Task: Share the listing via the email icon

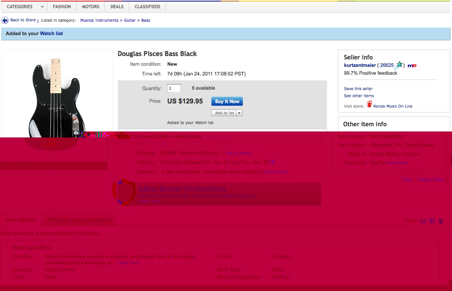Action: tap(424, 221)
